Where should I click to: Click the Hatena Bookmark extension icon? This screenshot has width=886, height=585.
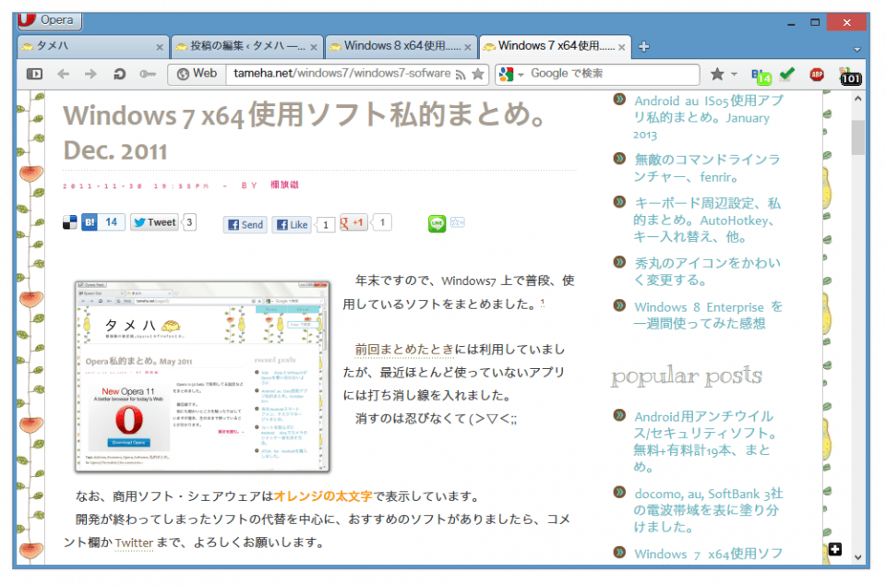761,75
